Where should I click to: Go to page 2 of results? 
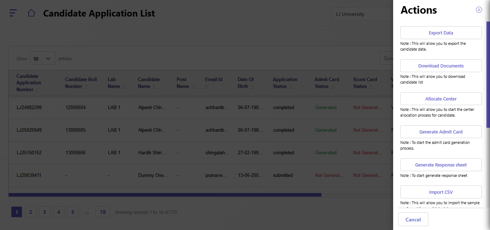pos(30,212)
